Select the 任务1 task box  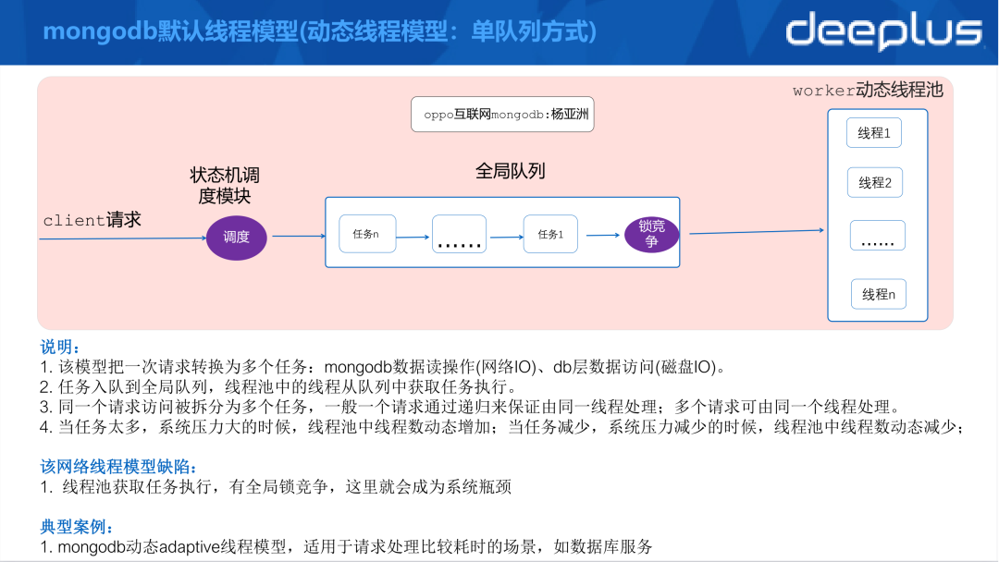(552, 234)
